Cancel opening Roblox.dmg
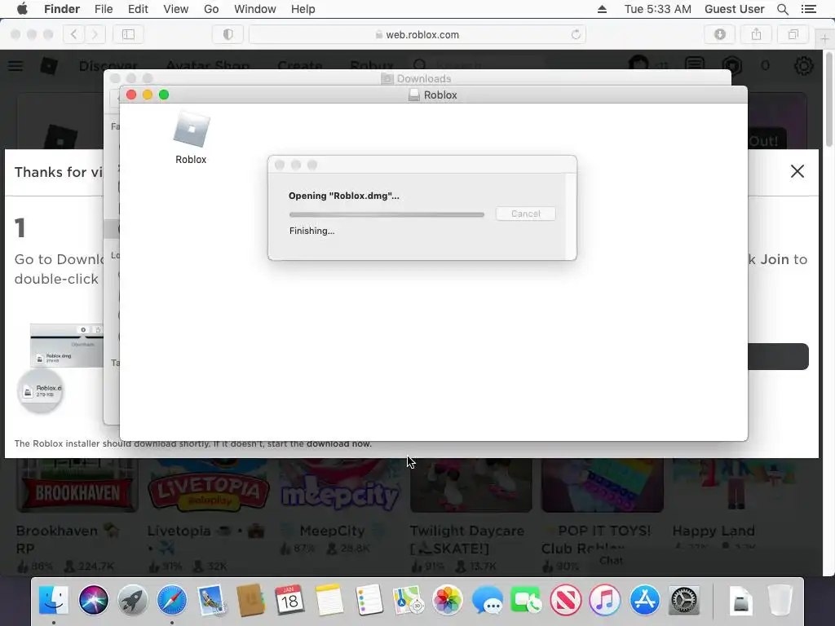This screenshot has width=835, height=626. click(x=526, y=214)
